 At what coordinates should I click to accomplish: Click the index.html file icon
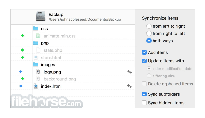[x=36, y=86]
